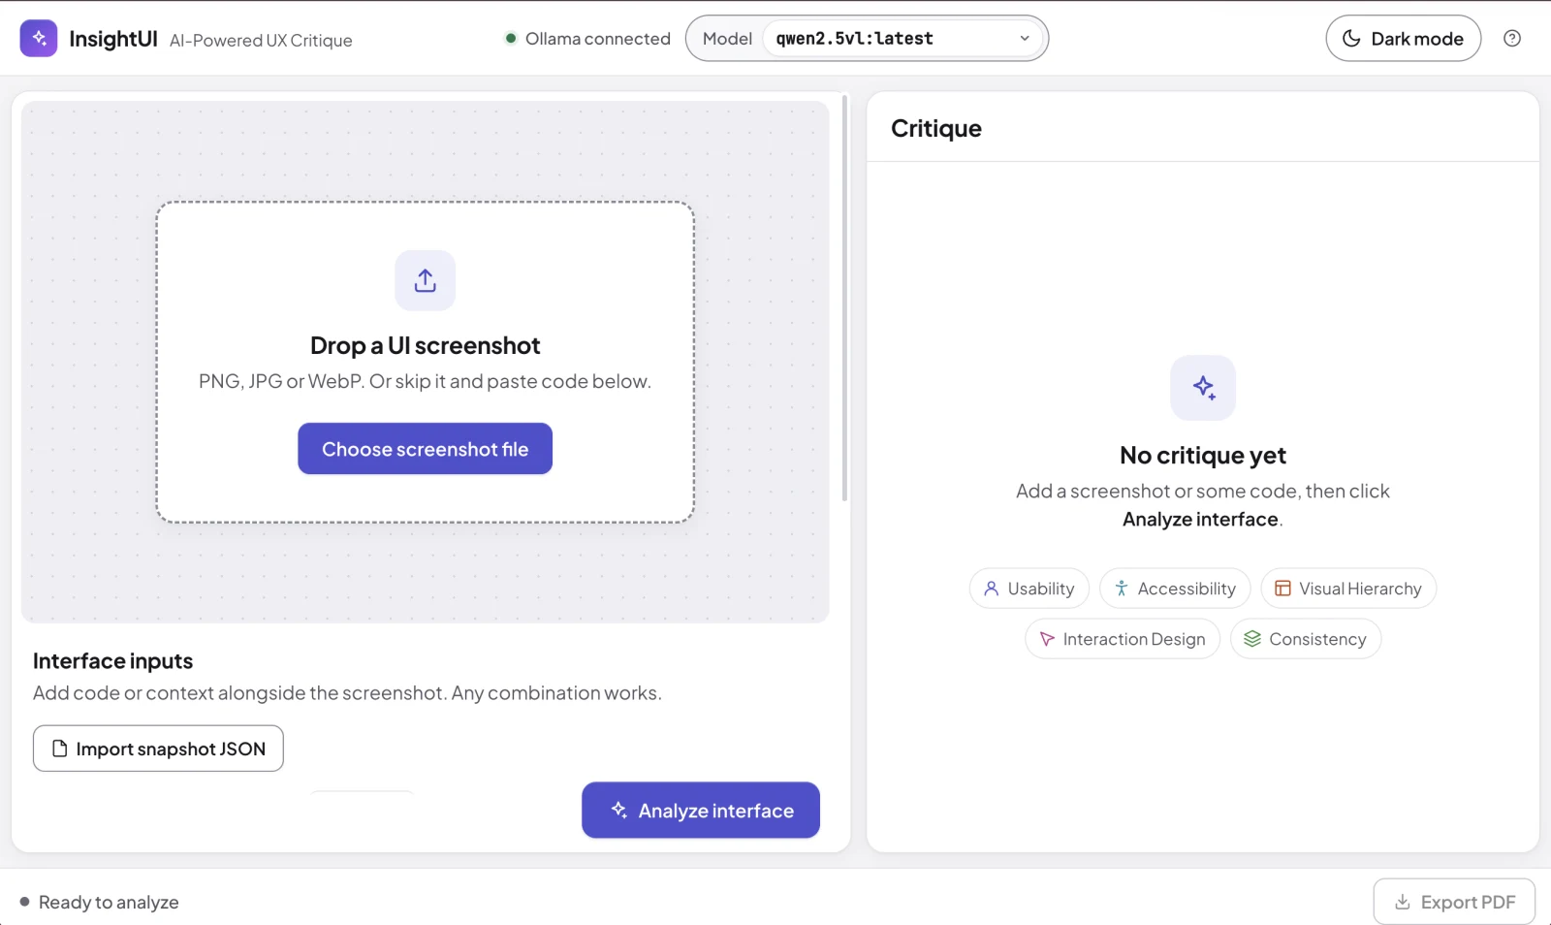Click the Ollama connected status indicator

tap(587, 39)
